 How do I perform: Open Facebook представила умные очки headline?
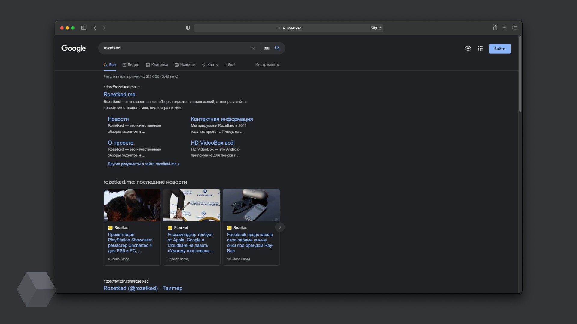tap(250, 243)
